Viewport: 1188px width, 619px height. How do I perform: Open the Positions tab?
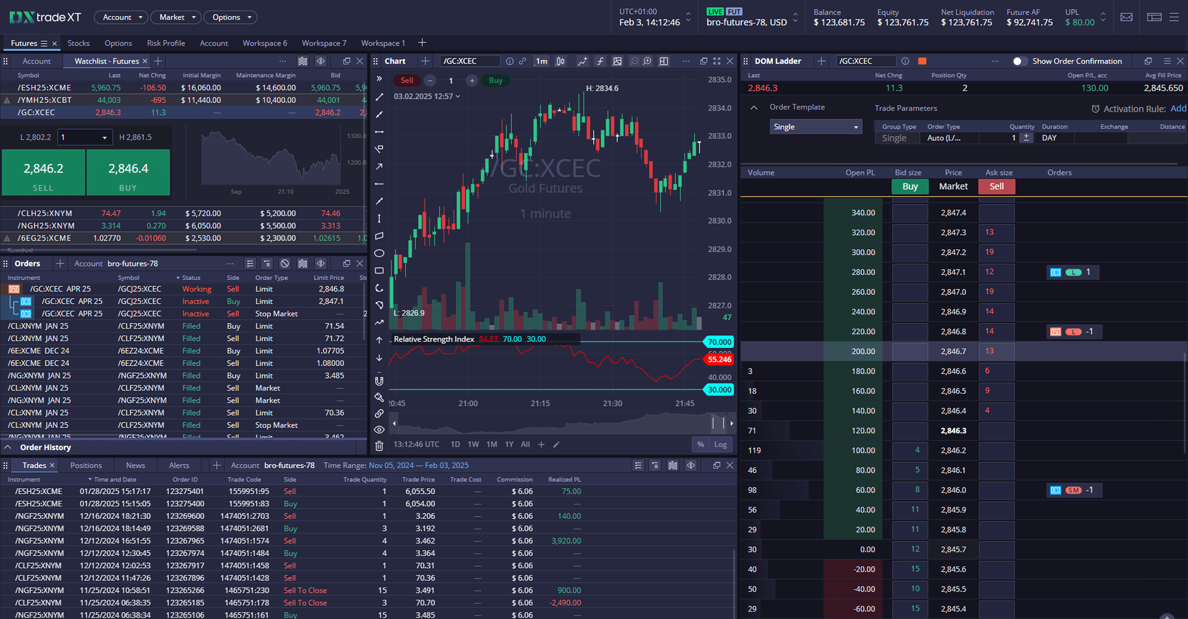click(x=86, y=465)
